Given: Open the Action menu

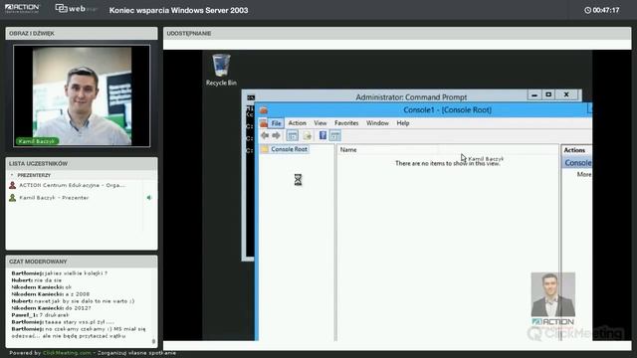Looking at the screenshot, I should click(297, 123).
